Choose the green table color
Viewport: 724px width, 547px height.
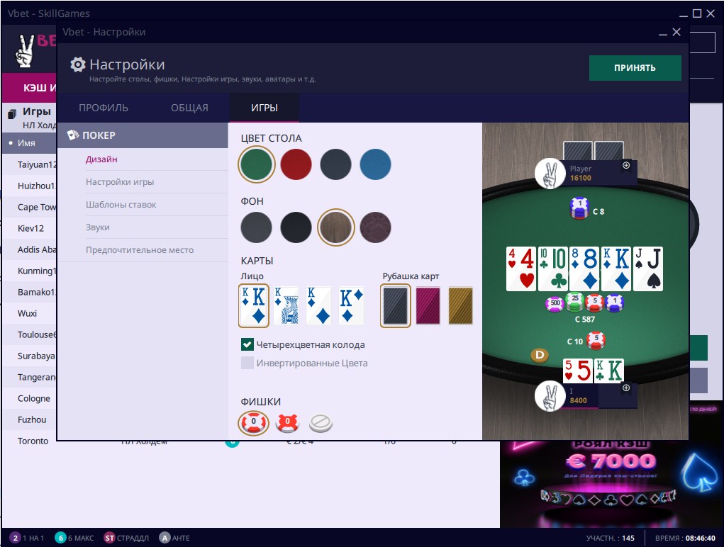[256, 164]
